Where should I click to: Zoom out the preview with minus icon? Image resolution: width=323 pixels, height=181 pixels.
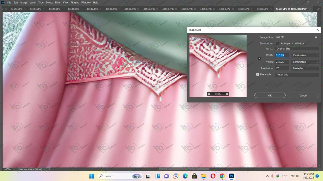click(x=209, y=94)
